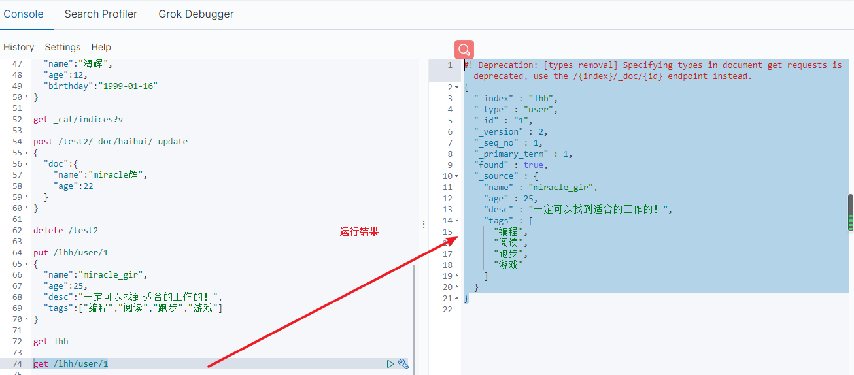Collapse the fold at editor line 59

(x=26, y=197)
